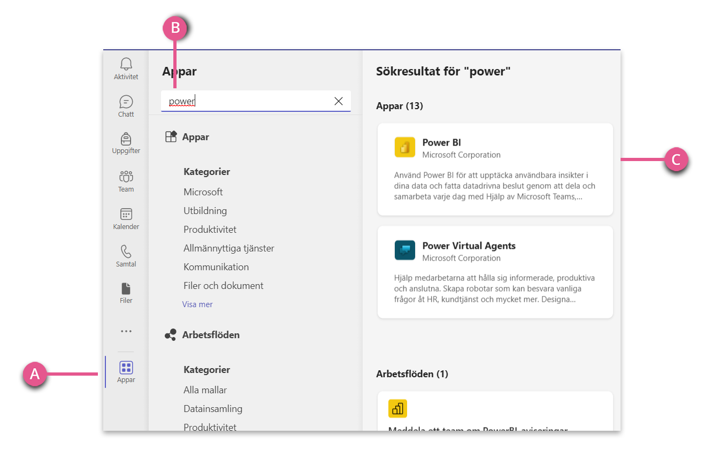Select the Utbildning category
704x465 pixels.
pos(205,211)
